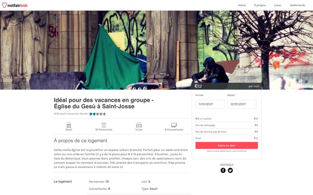Share listing on Twitter
Viewport: 313px width, 195px height.
(x=230, y=170)
